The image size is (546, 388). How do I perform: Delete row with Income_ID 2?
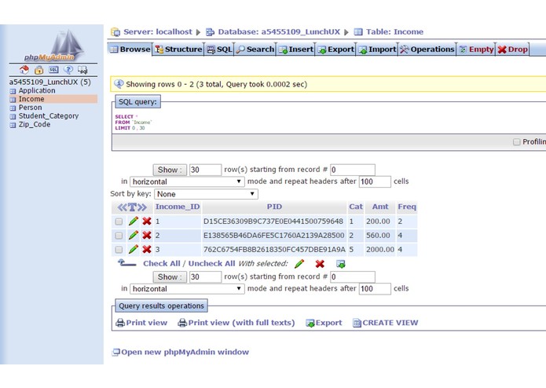point(147,236)
